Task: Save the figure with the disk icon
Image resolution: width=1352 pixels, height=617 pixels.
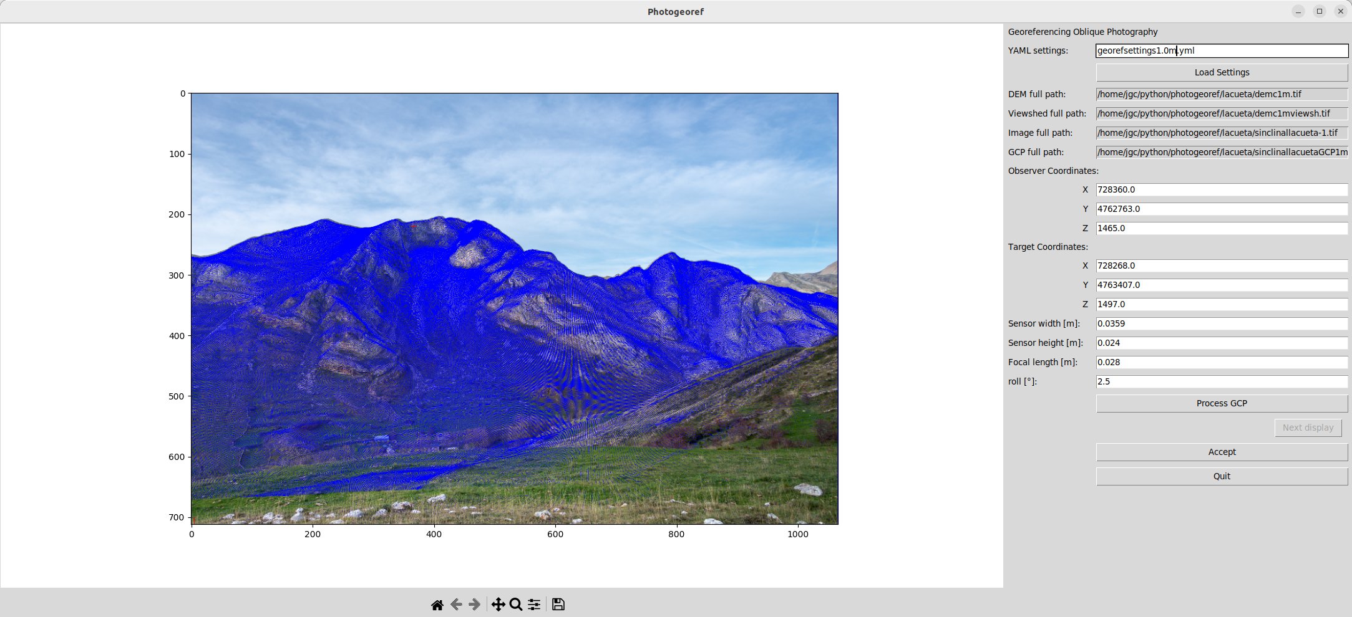Action: coord(558,605)
